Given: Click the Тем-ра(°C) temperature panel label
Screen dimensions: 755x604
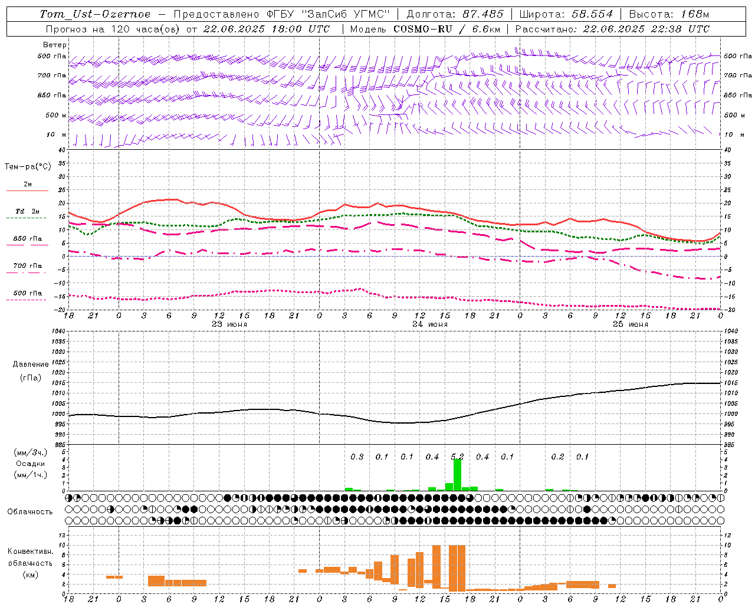Looking at the screenshot, I should click(x=28, y=167).
